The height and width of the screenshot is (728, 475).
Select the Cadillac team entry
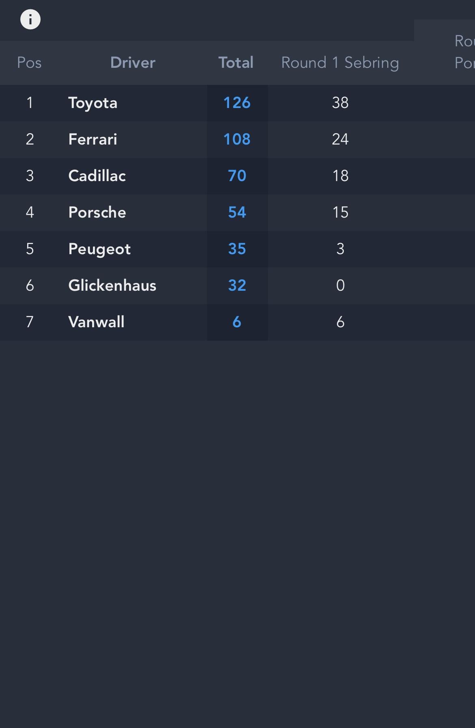[97, 176]
